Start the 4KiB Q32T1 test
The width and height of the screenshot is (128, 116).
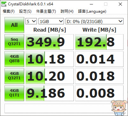(14, 76)
